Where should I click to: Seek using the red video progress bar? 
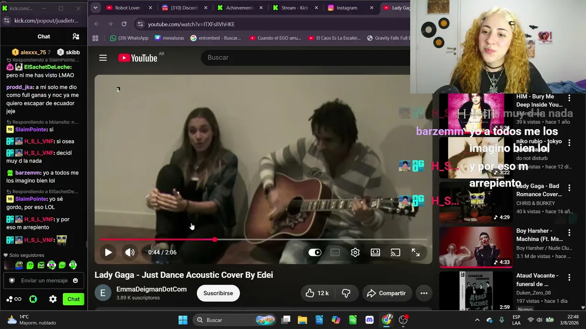click(x=264, y=239)
